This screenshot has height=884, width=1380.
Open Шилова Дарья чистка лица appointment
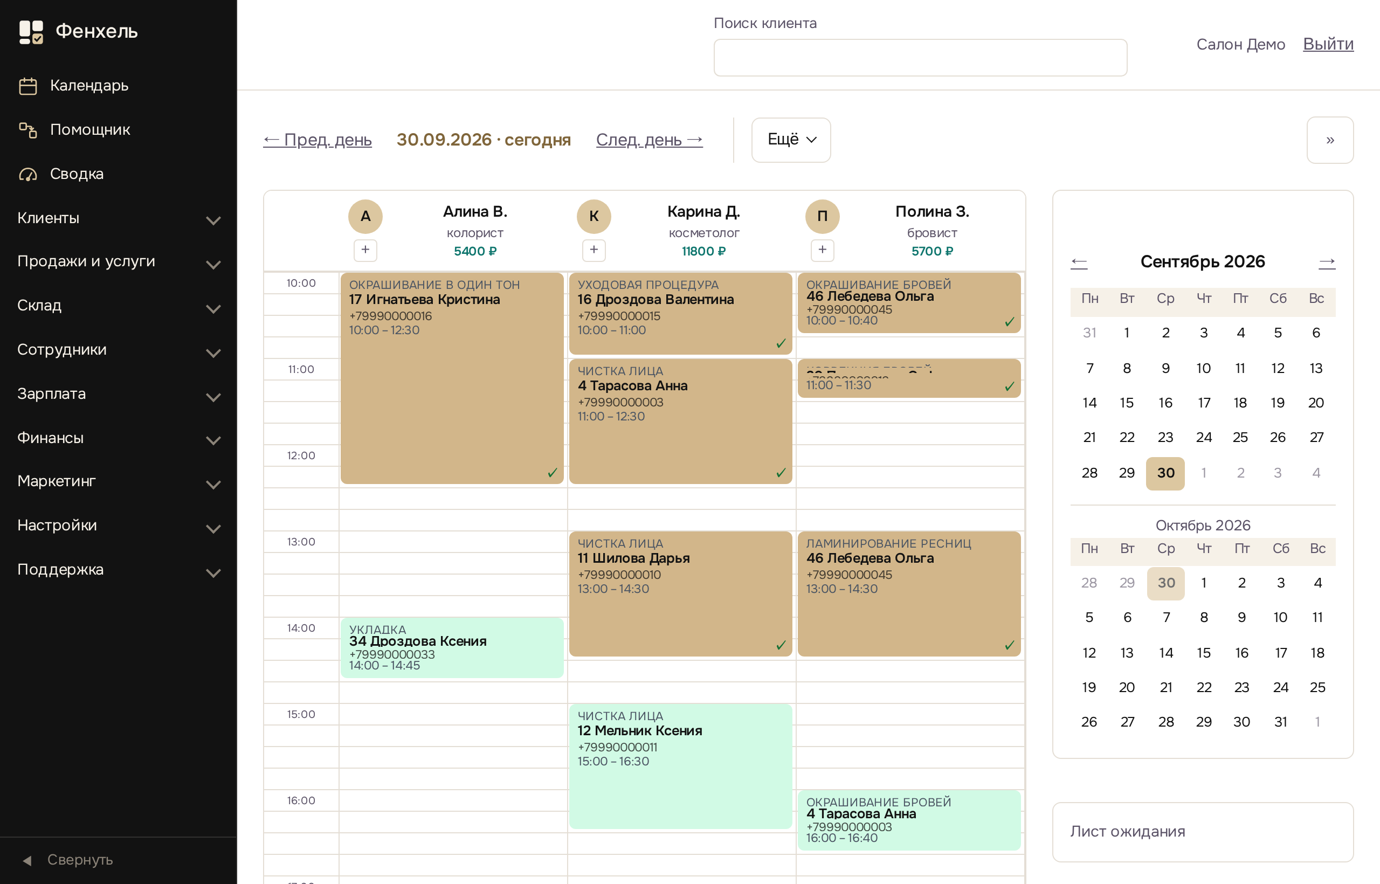(x=680, y=593)
